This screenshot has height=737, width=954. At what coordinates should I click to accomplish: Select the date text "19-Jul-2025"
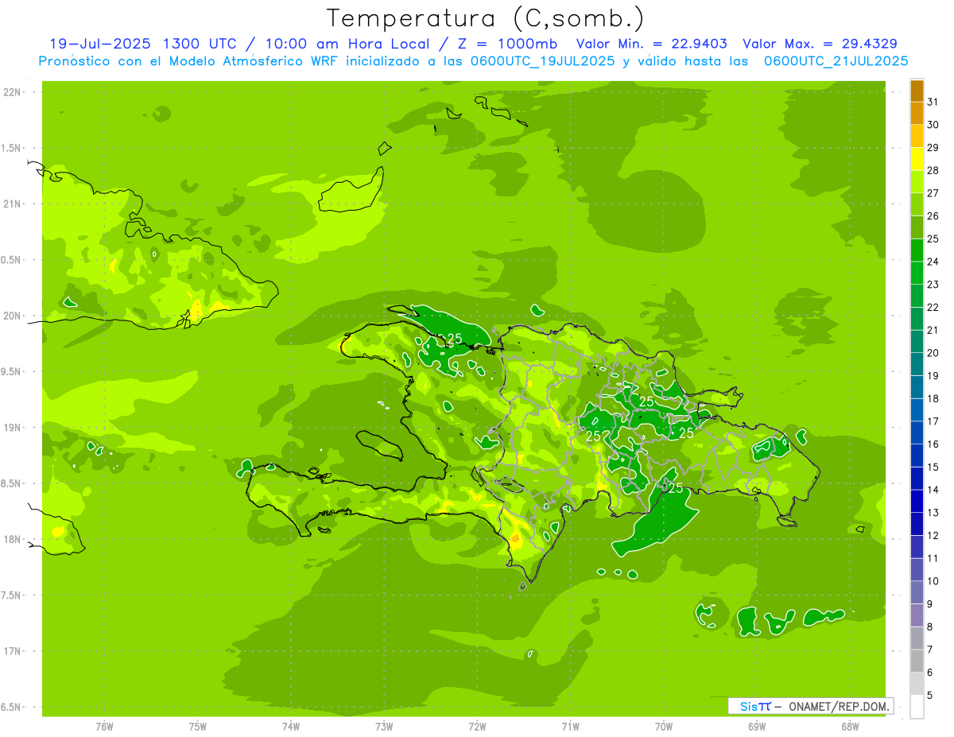tap(101, 44)
